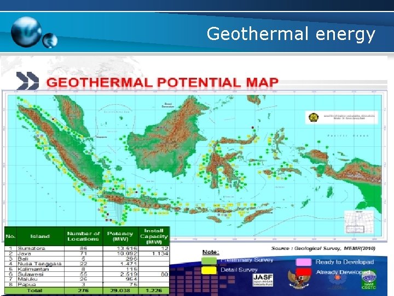The width and height of the screenshot is (394, 296).
Task: Click the small inset map at map corner
Action: point(359,222)
